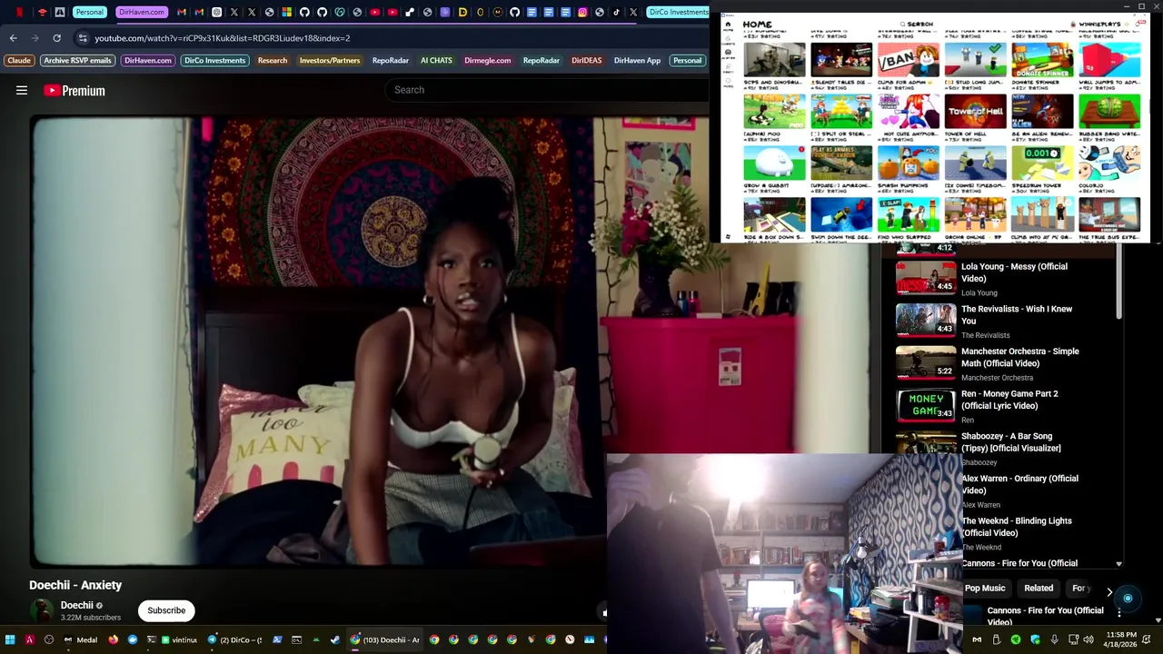Open more options for Cannons video row
The image size is (1163, 654).
[1118, 612]
